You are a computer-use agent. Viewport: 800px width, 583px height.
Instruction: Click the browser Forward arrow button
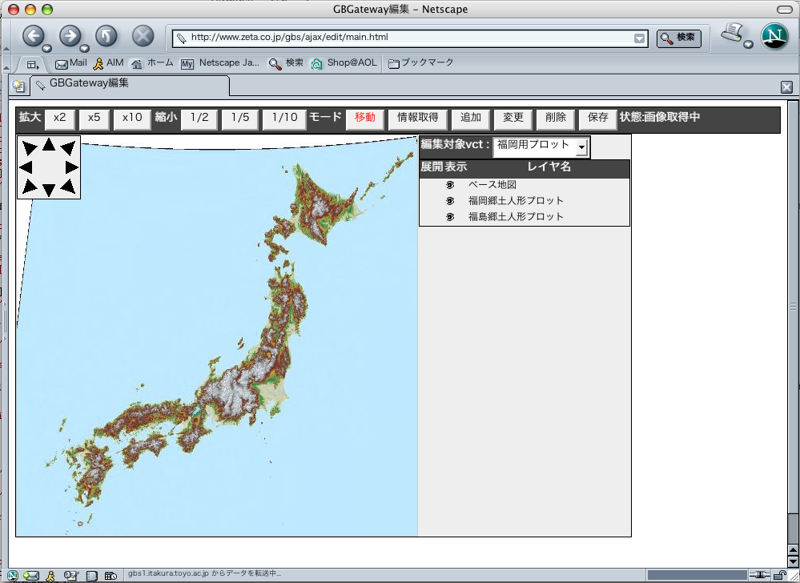click(x=70, y=36)
